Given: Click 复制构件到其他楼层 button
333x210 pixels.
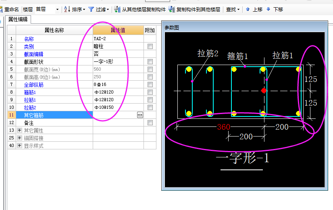Looking at the screenshot, I should (198, 10).
